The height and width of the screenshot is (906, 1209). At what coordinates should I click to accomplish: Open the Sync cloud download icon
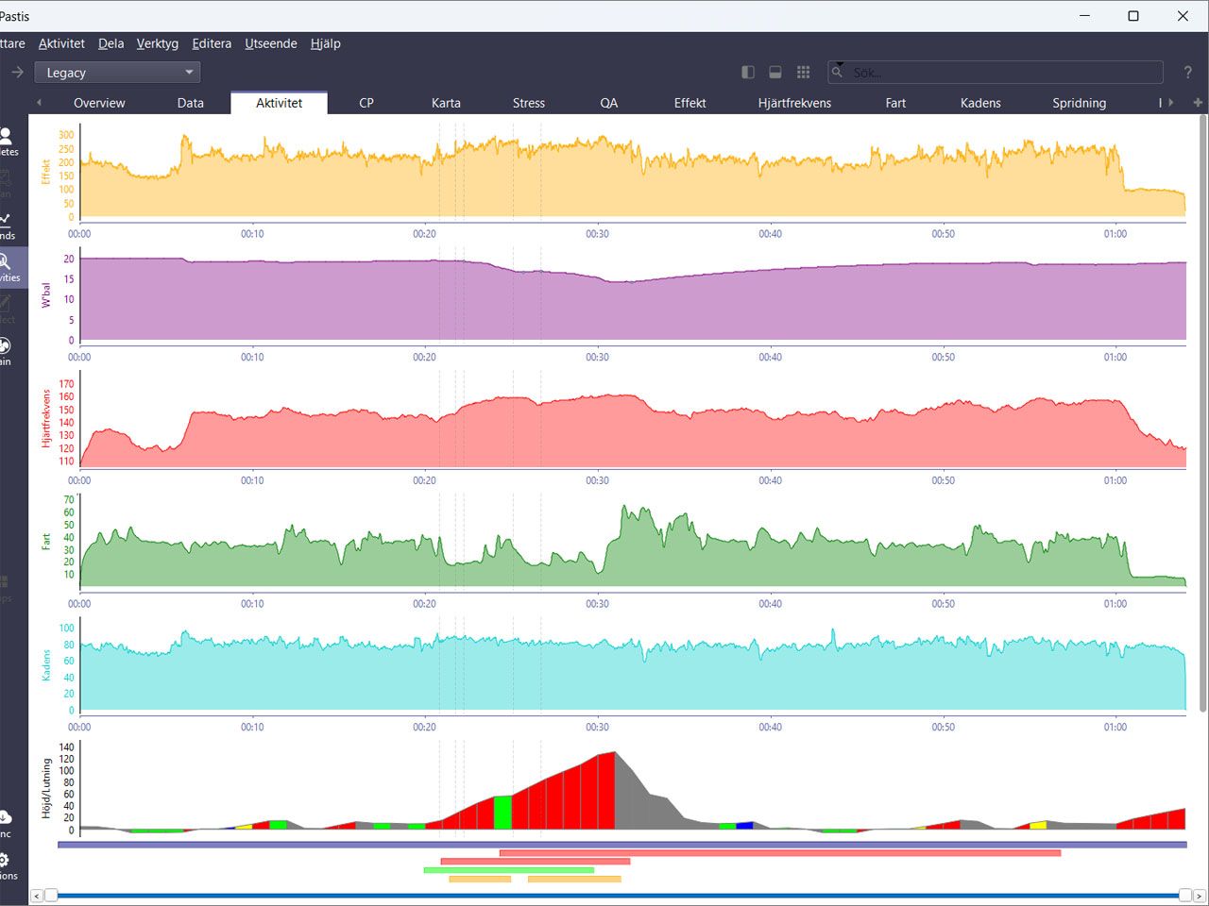pyautogui.click(x=5, y=816)
